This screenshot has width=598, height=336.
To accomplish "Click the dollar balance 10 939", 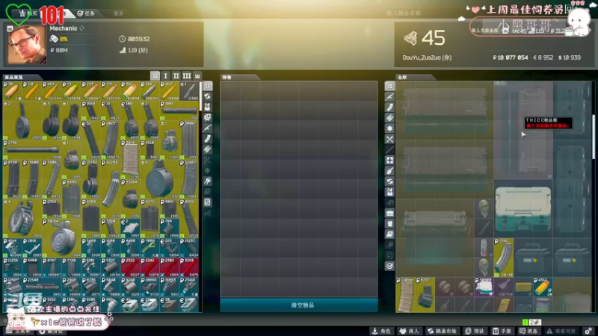I will (x=570, y=57).
